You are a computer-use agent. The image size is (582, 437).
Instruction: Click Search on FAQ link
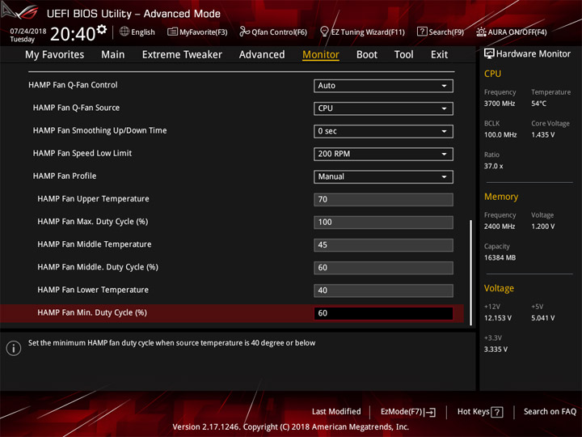tap(550, 412)
